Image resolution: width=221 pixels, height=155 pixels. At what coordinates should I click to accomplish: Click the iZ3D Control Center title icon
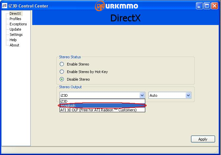(5, 6)
